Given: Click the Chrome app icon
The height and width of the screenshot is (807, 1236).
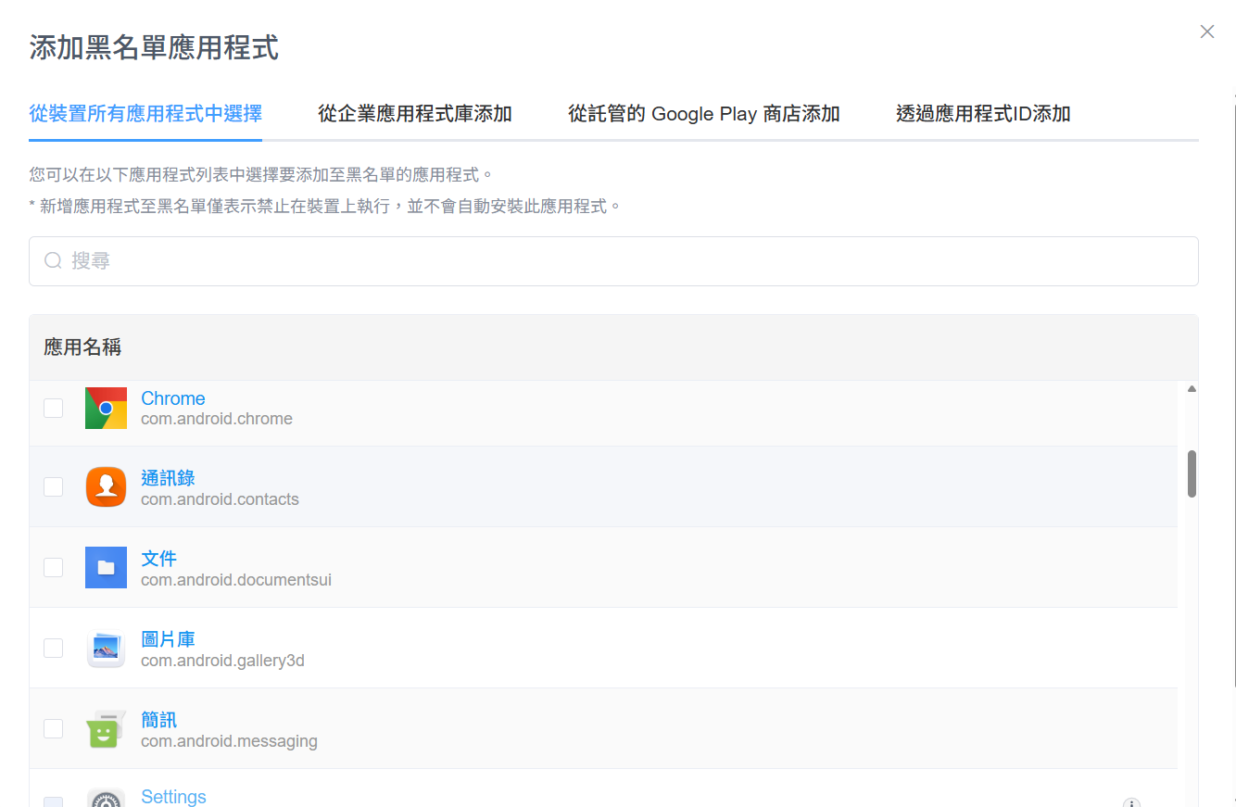Looking at the screenshot, I should click(x=106, y=408).
